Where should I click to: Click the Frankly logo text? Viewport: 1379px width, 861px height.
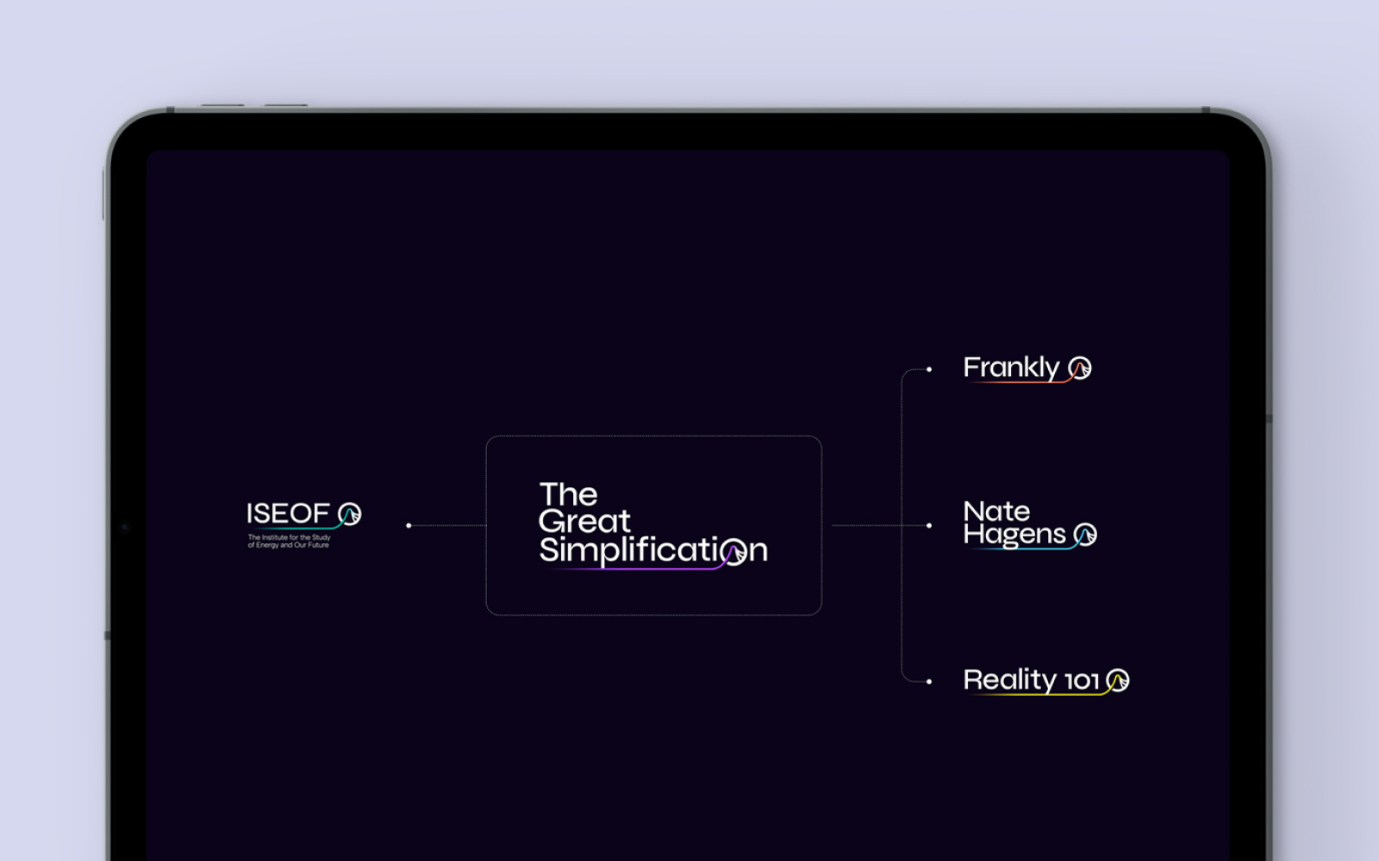(x=1011, y=369)
